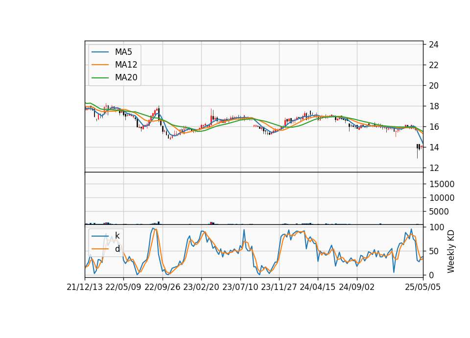Click the x-axis date label 21/12/13
The height and width of the screenshot is (338, 470).
(85, 287)
